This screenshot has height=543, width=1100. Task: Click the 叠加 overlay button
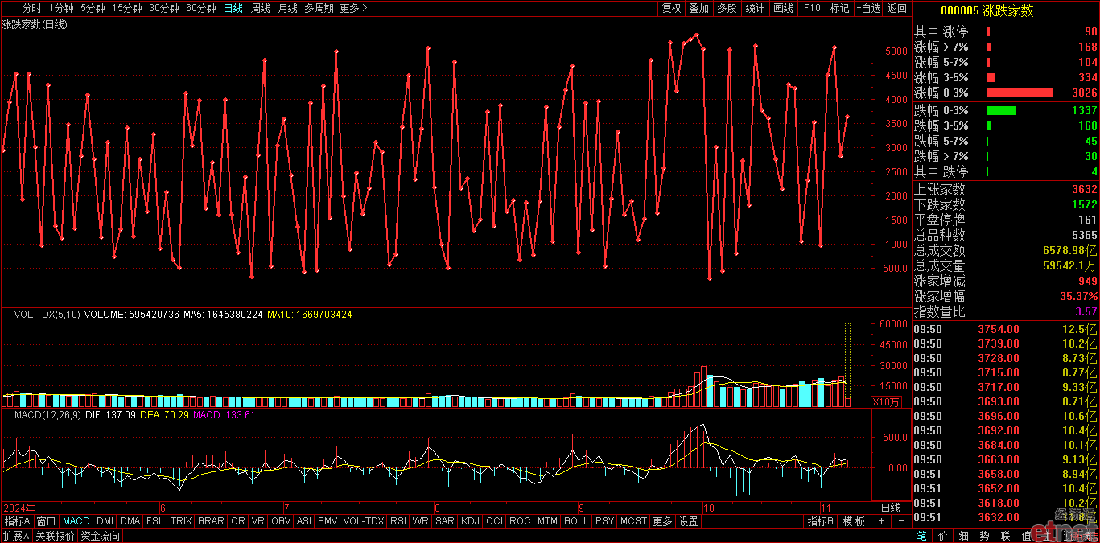(698, 8)
